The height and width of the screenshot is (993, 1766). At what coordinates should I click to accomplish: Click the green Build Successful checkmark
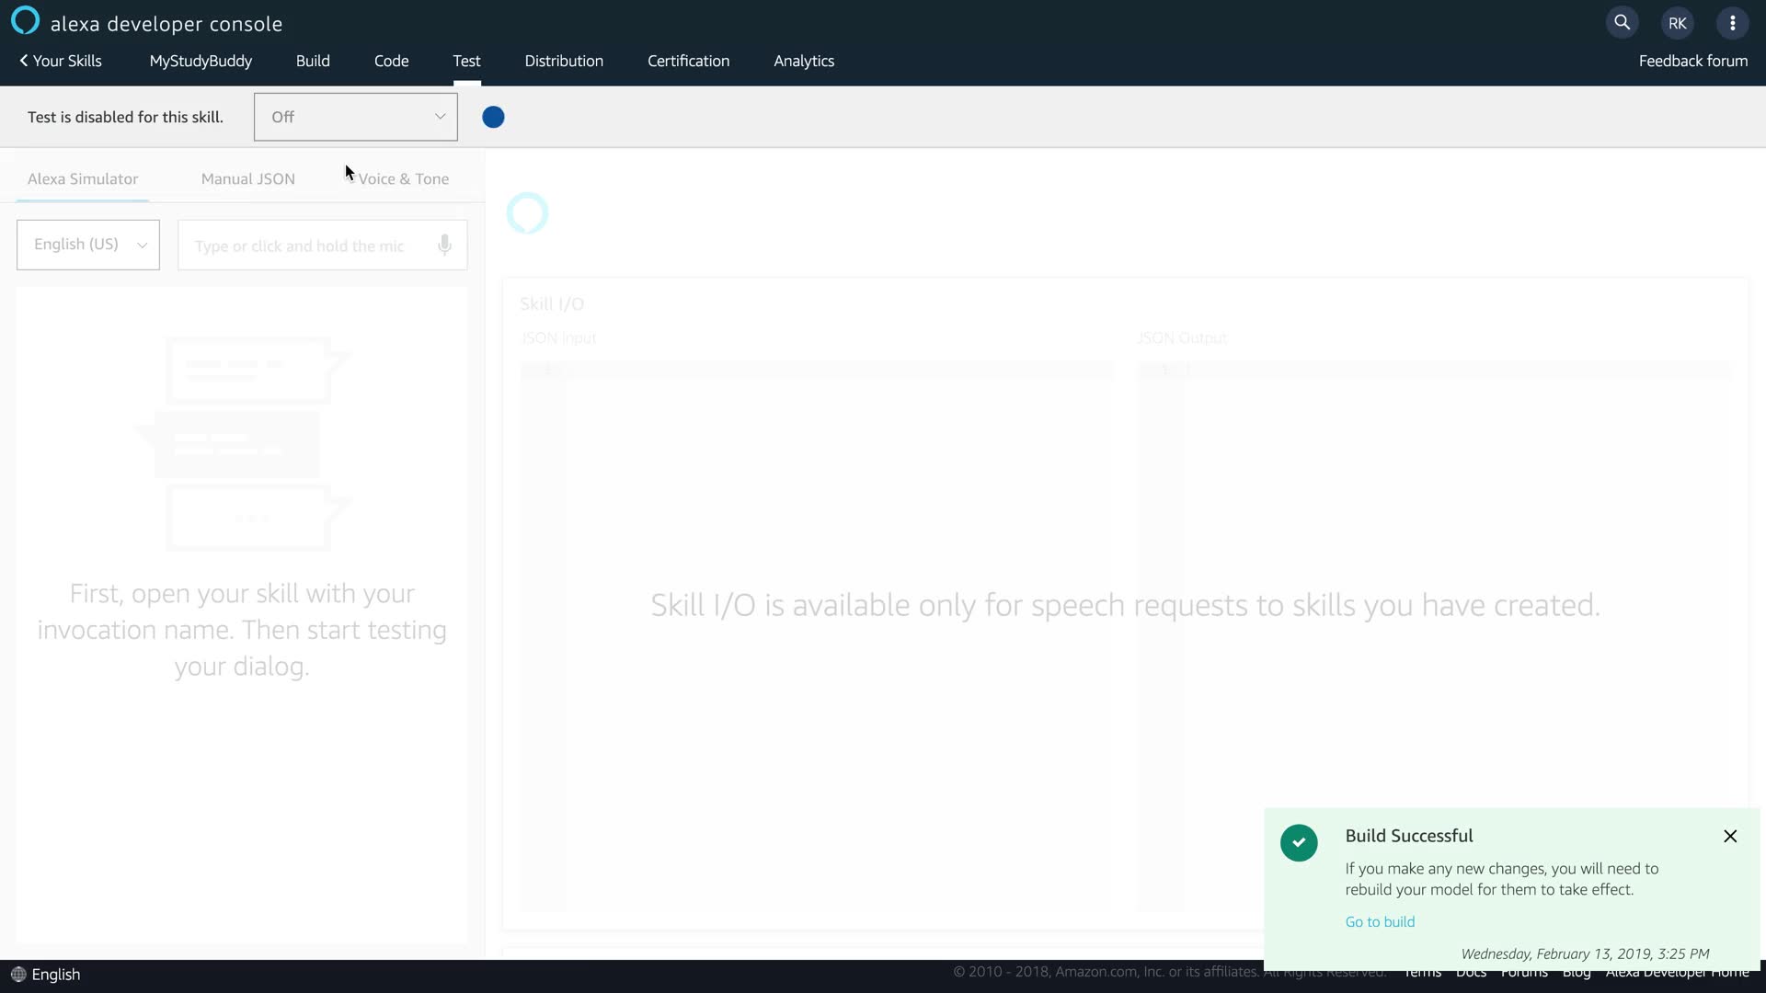pos(1299,842)
